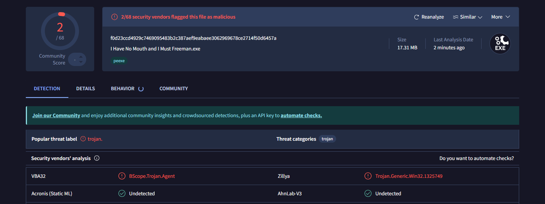
Task: Open the More dropdown menu
Action: tap(500, 17)
